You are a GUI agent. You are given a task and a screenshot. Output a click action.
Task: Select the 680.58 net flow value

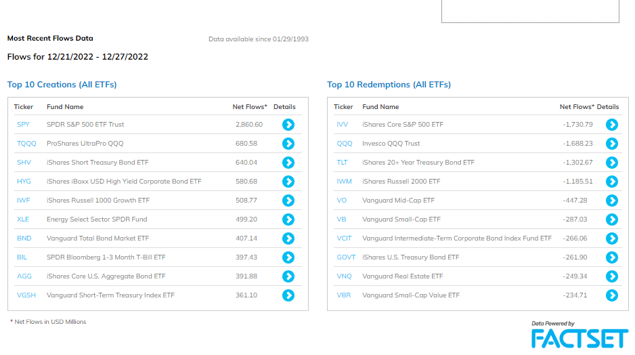click(246, 144)
